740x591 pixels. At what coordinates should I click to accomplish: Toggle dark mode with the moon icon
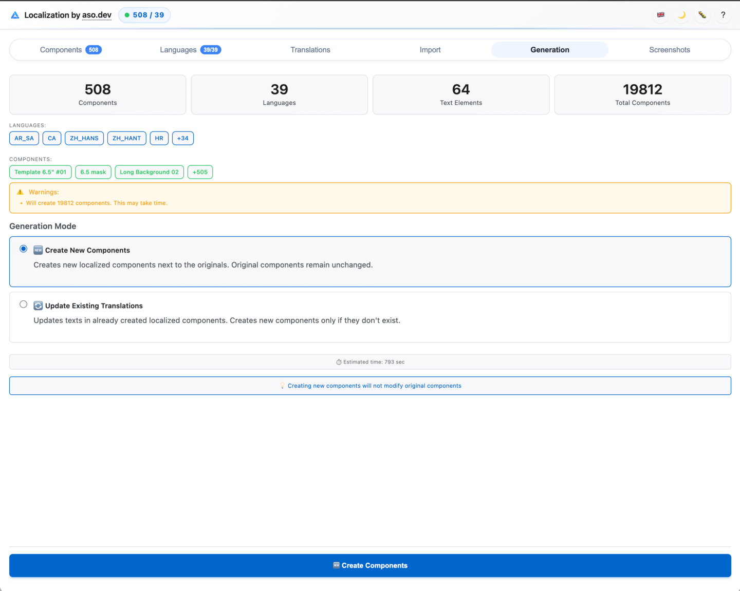point(681,15)
